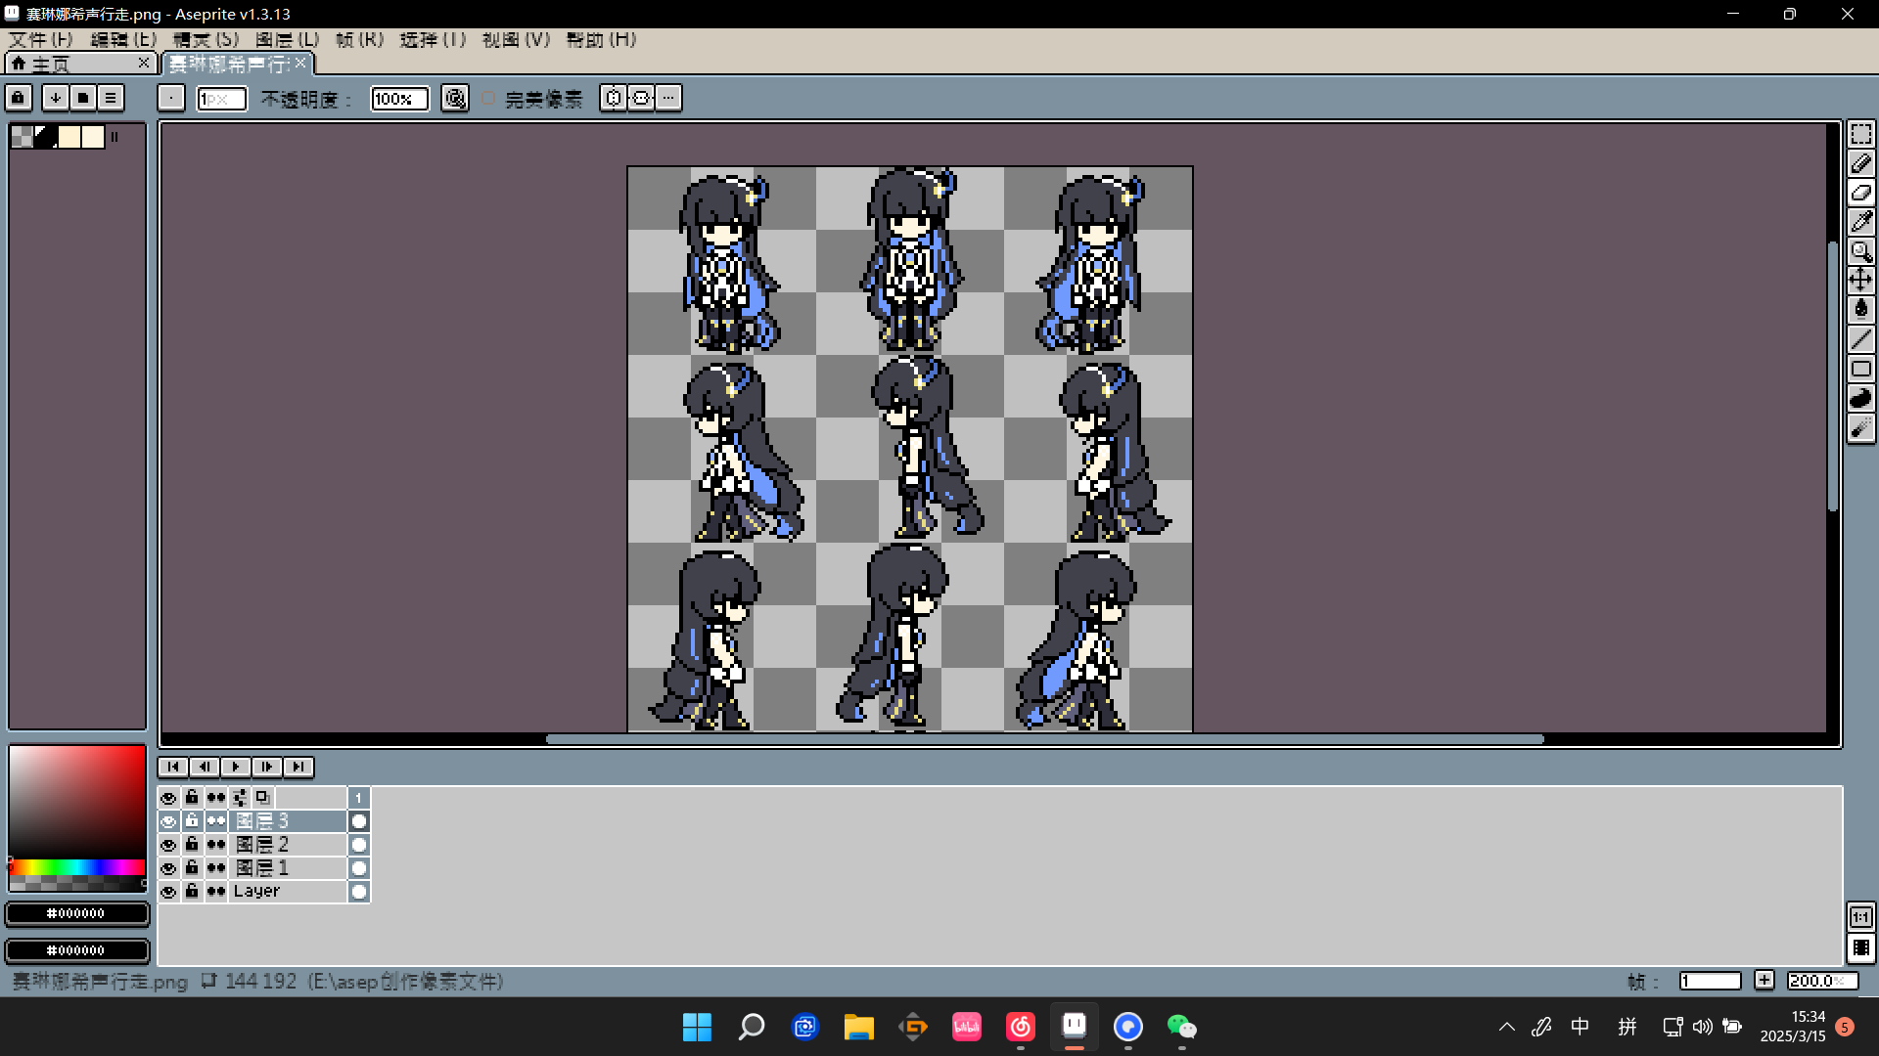
Task: Hide 图层 2 with its eye icon
Action: pyautogui.click(x=168, y=845)
